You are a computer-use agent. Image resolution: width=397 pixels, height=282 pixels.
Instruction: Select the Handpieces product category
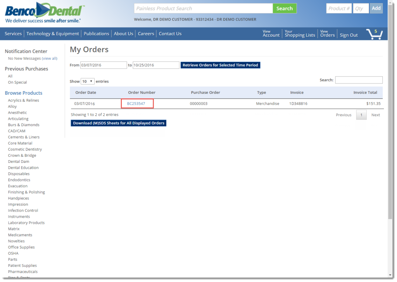[18, 198]
